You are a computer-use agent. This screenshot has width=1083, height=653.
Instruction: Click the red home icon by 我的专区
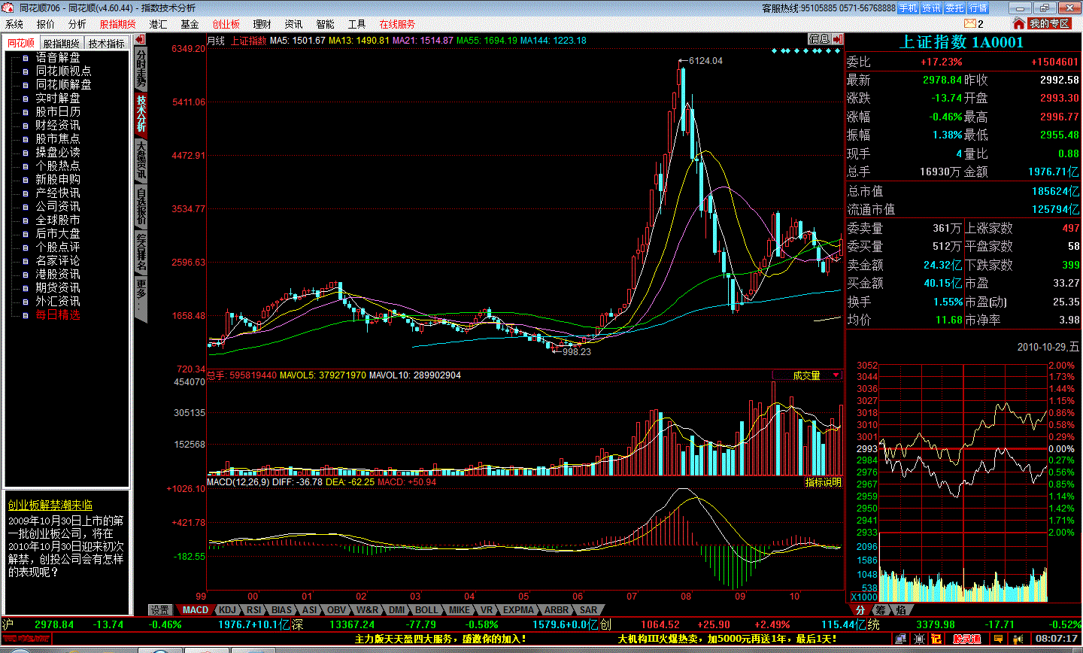pyautogui.click(x=1019, y=24)
